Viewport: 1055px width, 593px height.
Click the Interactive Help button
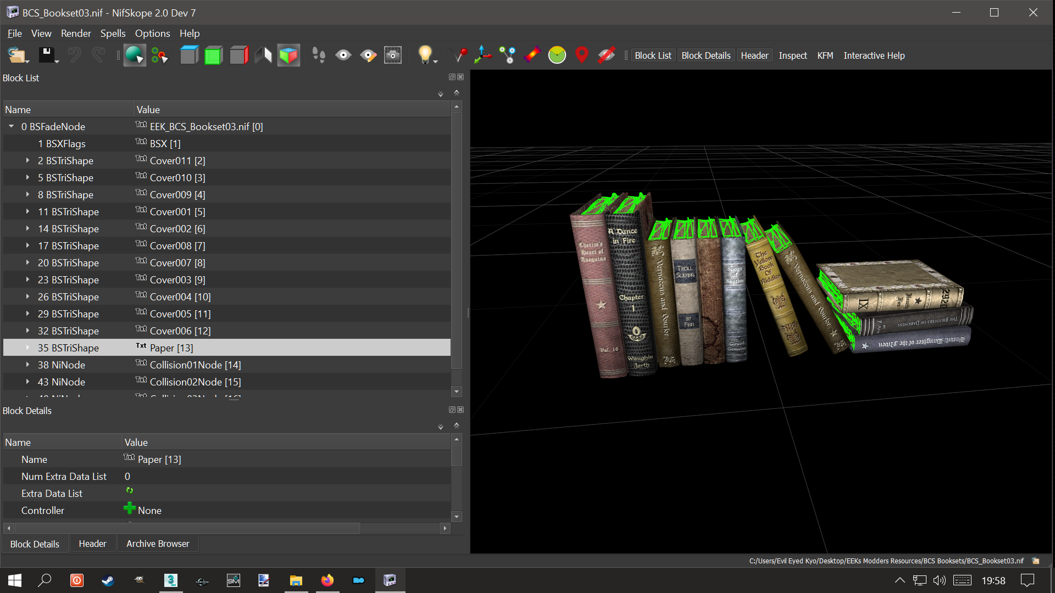(x=874, y=55)
